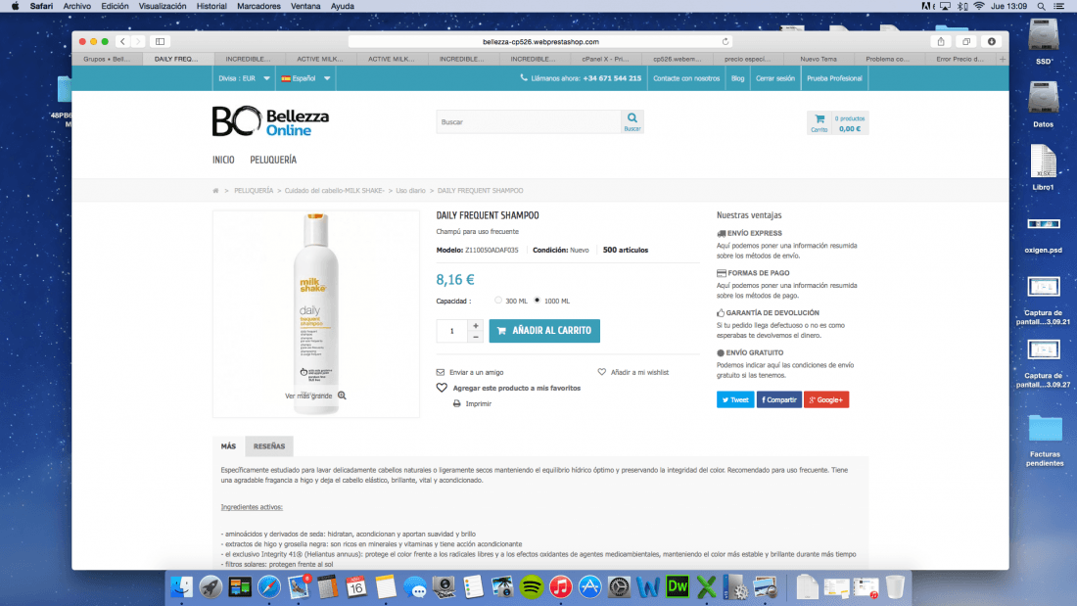Click the Bellezza Online logo

tap(270, 121)
